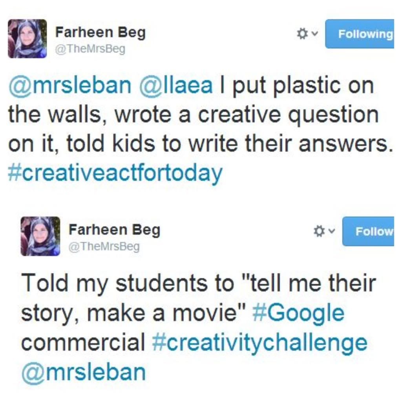Viewport: 402px width, 402px height.
Task: Open the avatar photo on the Google commercial tweet
Action: tap(40, 236)
